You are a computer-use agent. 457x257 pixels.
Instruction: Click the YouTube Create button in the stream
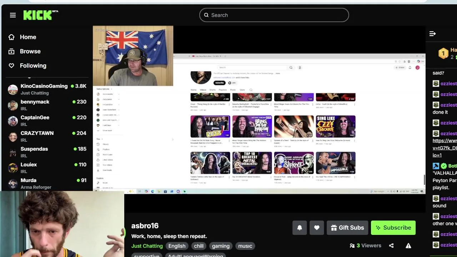click(x=400, y=67)
